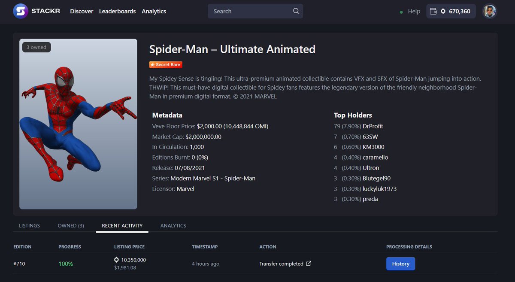Open top holder luckyluk1973

[379, 189]
